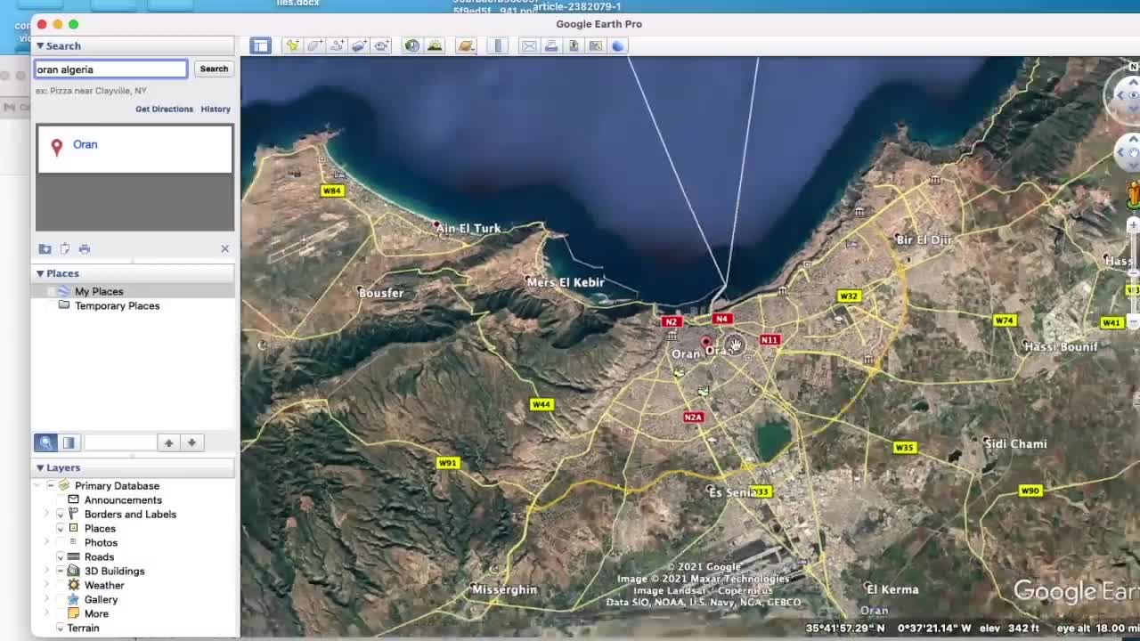
Task: Expand the 3D Buildings layer
Action: [47, 571]
